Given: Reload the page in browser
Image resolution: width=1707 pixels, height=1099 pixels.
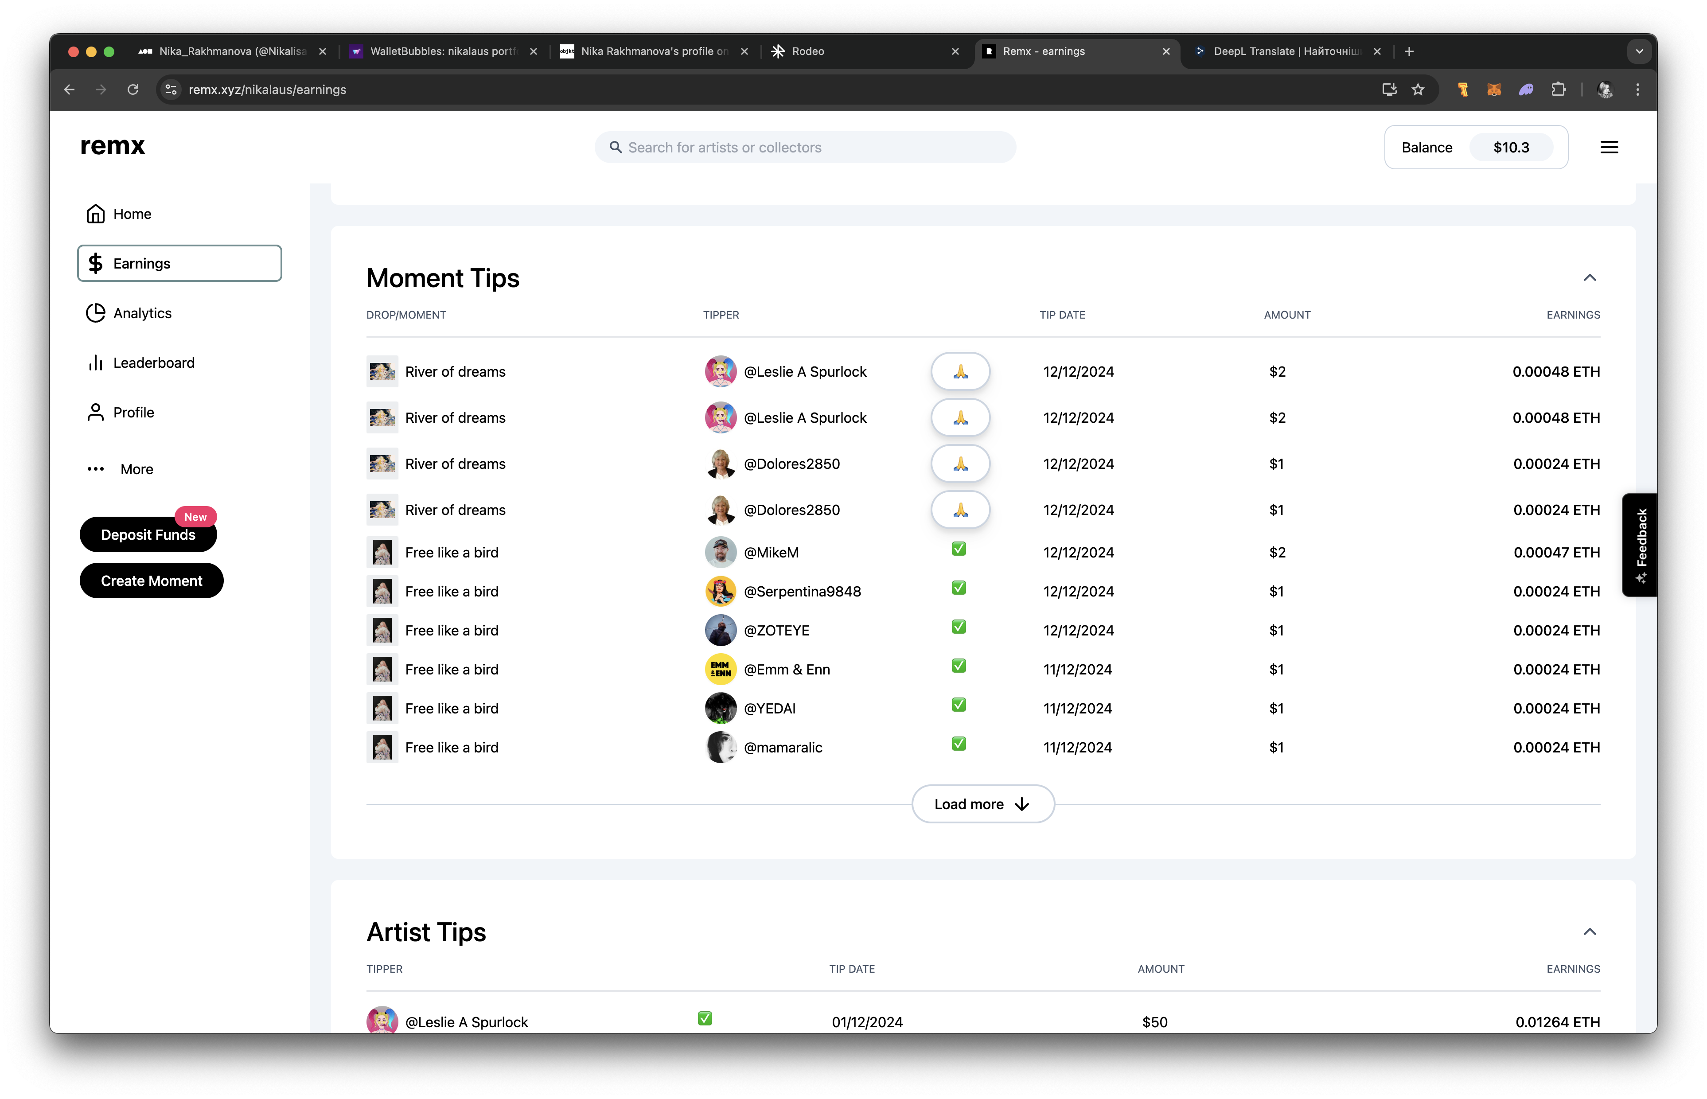Looking at the screenshot, I should point(133,90).
